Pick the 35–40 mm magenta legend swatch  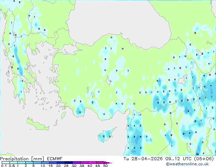[84, 163]
